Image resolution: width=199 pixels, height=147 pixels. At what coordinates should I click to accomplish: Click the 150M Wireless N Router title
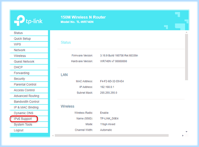coord(83,17)
